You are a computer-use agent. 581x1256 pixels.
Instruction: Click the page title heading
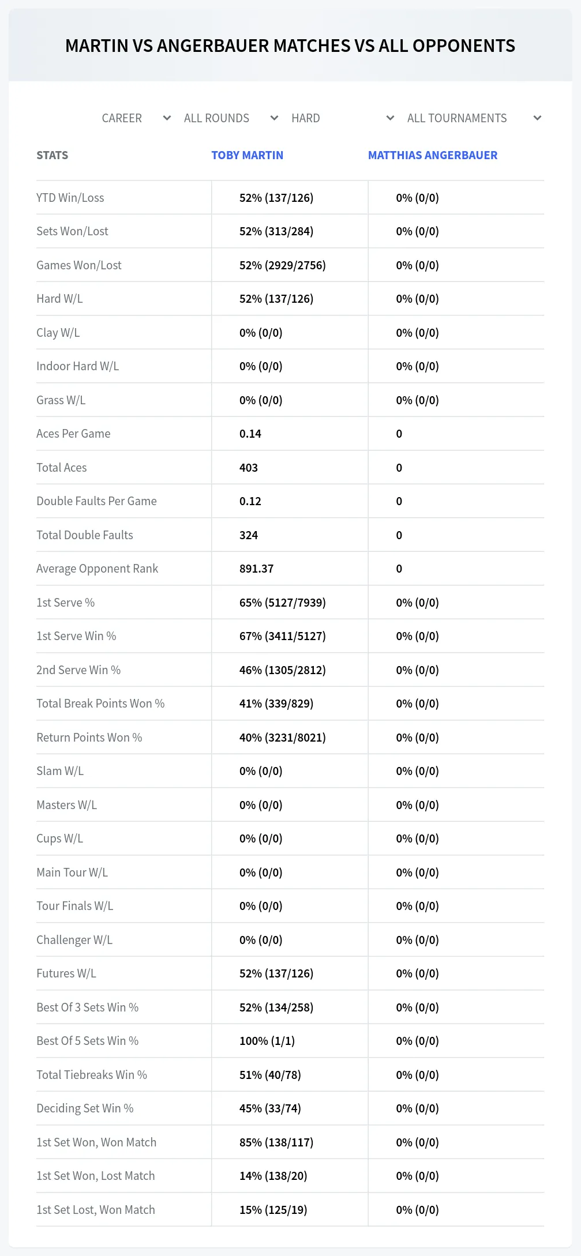(x=290, y=46)
